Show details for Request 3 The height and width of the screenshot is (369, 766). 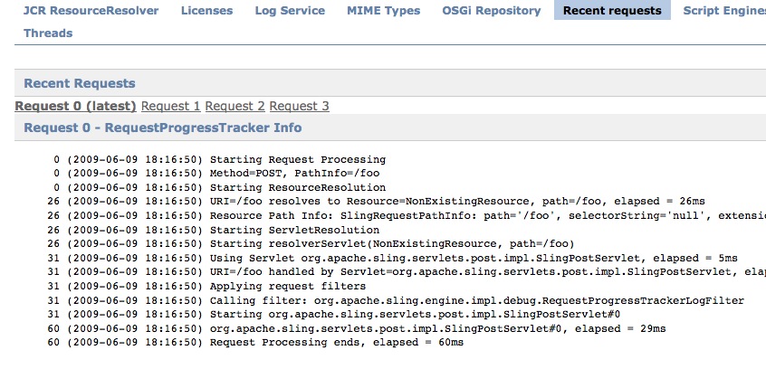(x=300, y=106)
